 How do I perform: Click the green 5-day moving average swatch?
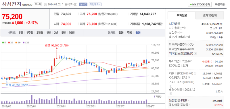3,43
